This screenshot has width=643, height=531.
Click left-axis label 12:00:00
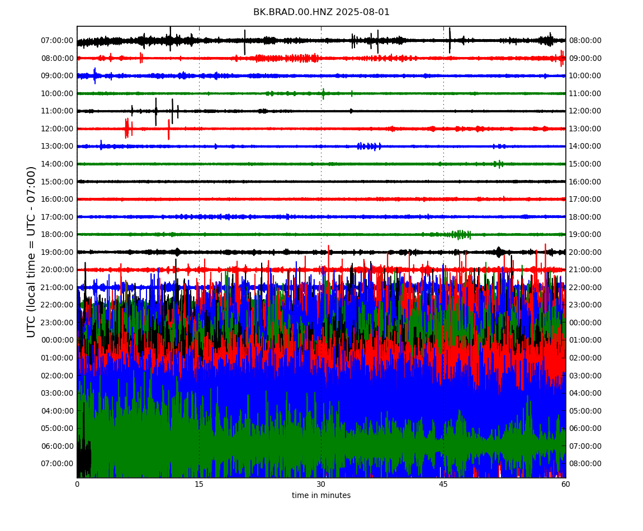pos(58,129)
